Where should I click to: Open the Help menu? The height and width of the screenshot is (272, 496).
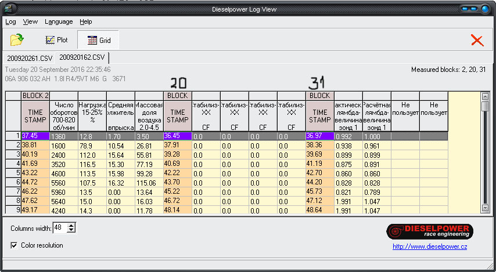(86, 21)
